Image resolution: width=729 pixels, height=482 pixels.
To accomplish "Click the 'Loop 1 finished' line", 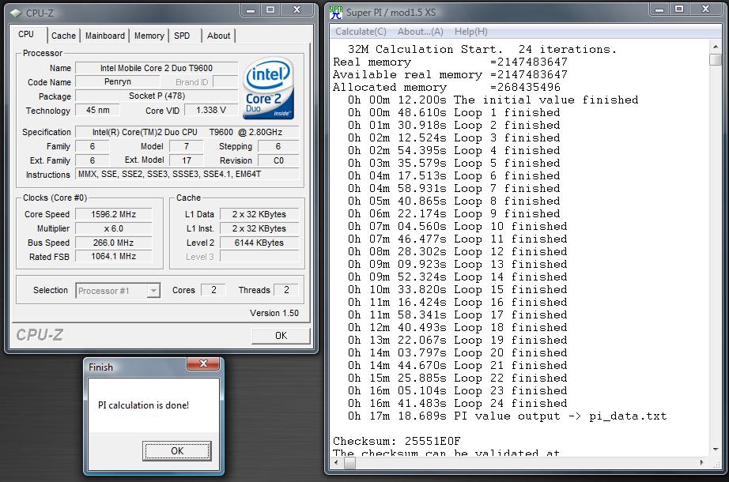I will [x=454, y=112].
